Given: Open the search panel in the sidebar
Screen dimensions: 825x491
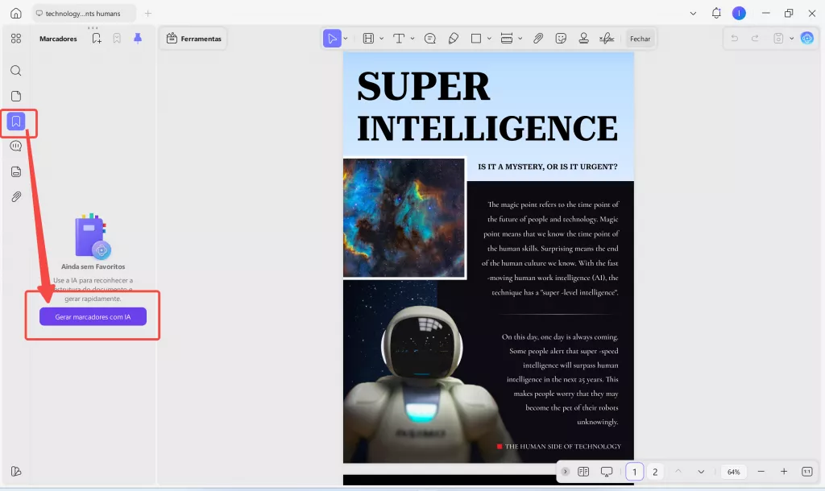Looking at the screenshot, I should pos(15,71).
